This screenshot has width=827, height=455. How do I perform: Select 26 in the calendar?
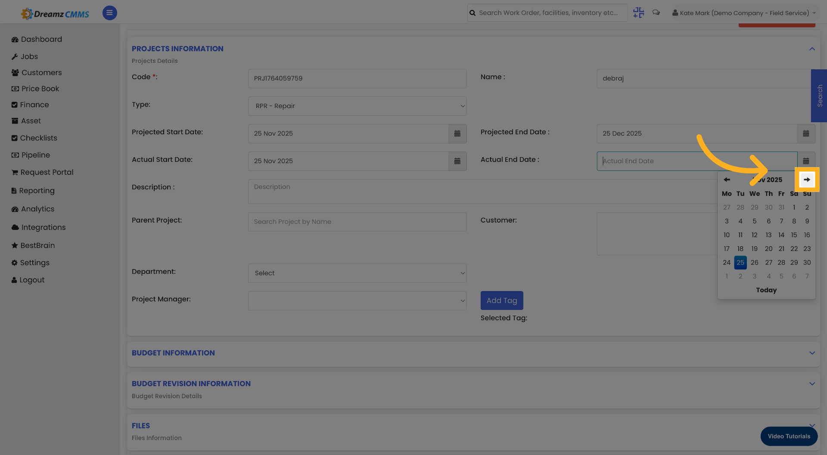(x=754, y=263)
